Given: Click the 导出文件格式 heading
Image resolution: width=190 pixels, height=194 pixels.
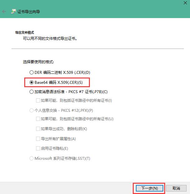Looking at the screenshot, I should [24, 32].
